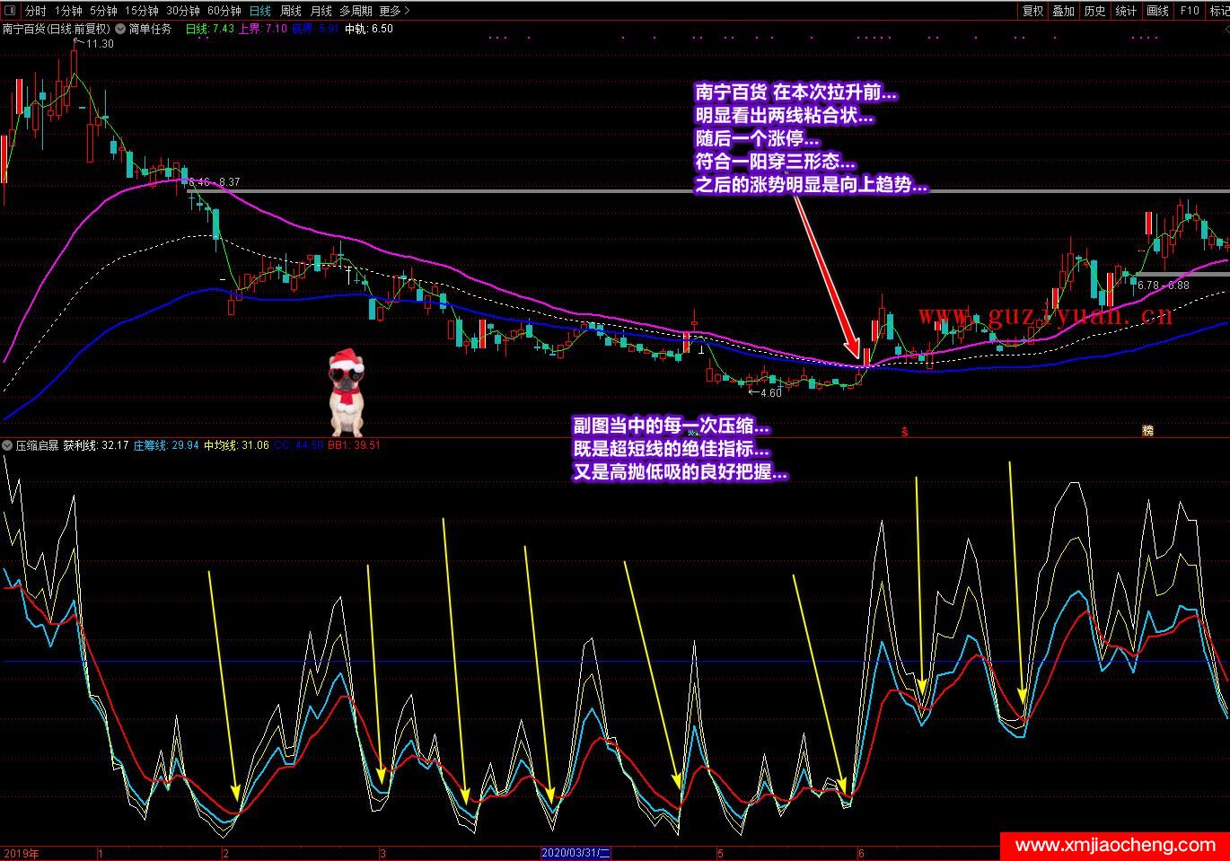Open F10 company information
This screenshot has width=1230, height=861.
coord(1190,11)
